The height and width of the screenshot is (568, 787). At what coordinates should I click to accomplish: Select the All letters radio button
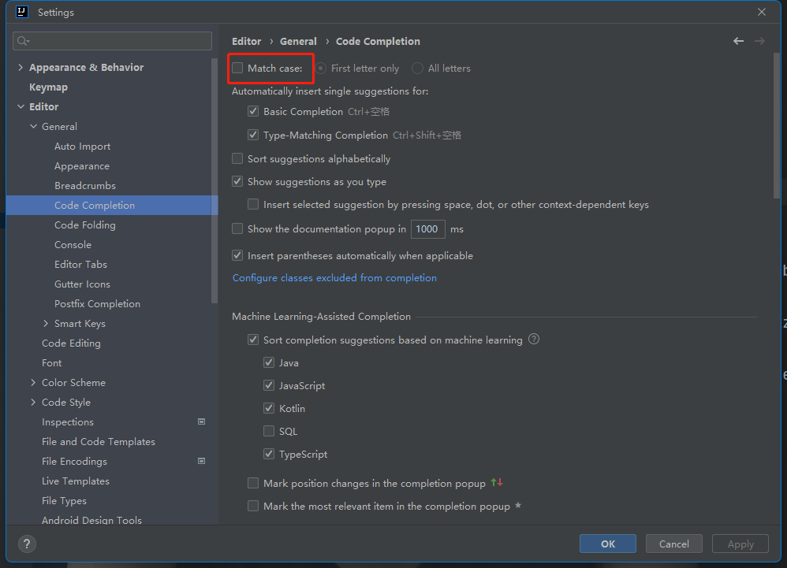point(417,69)
